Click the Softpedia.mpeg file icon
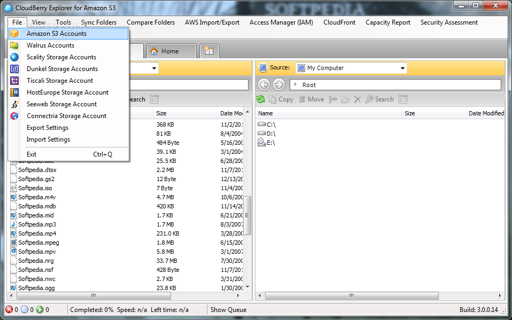The image size is (512, 320). 13,243
